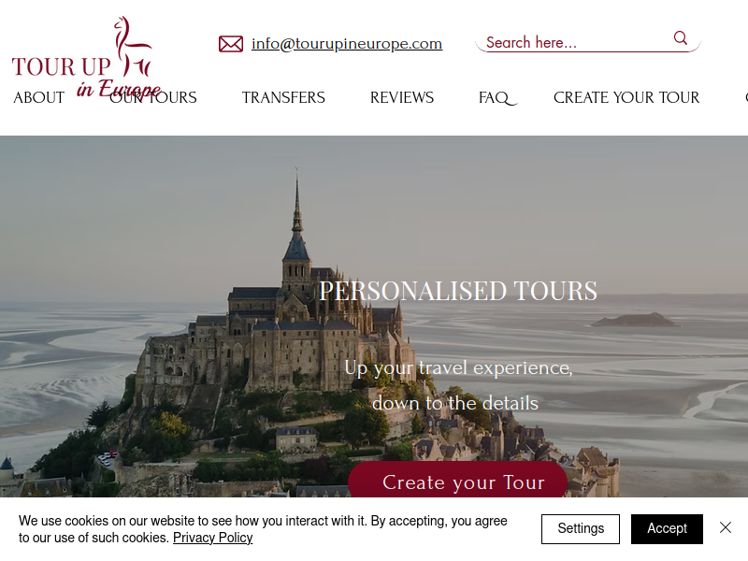Open CREATE YOUR TOUR in navigation

click(x=626, y=97)
